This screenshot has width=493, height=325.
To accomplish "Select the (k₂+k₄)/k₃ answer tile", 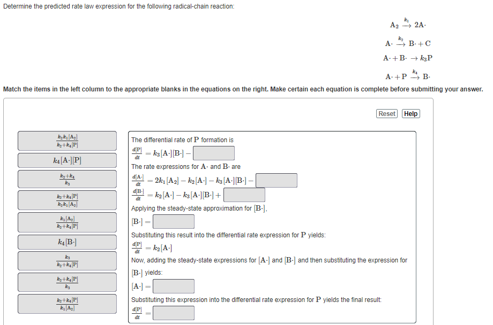I will coord(67,179).
